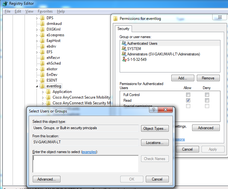
Task: Select the Security tab
Action: (123, 29)
